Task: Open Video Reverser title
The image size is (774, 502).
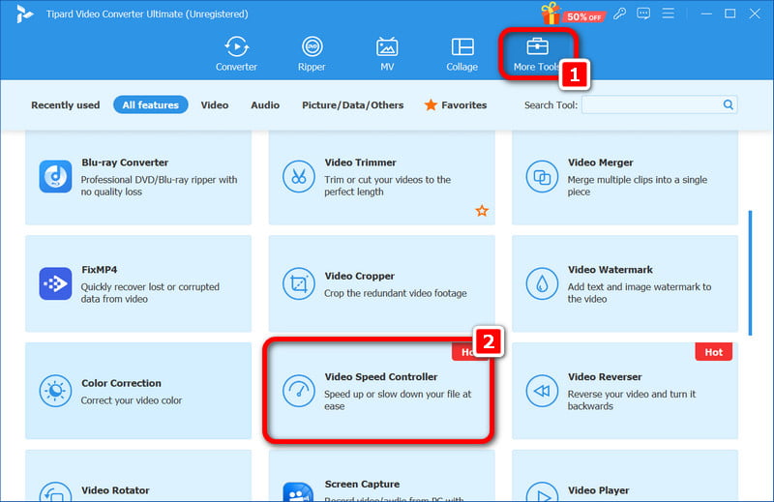Action: pos(605,376)
